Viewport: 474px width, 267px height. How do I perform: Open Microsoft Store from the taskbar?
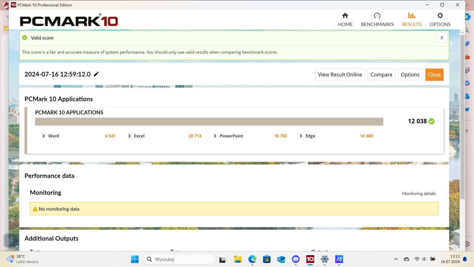267,260
